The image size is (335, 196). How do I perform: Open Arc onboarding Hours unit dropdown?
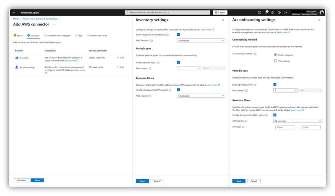(x=310, y=91)
